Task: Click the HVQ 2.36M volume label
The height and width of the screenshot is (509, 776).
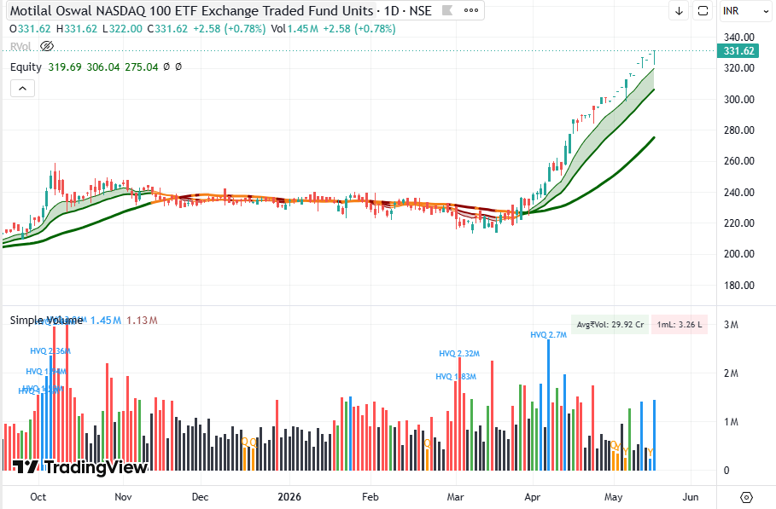Action: point(50,351)
